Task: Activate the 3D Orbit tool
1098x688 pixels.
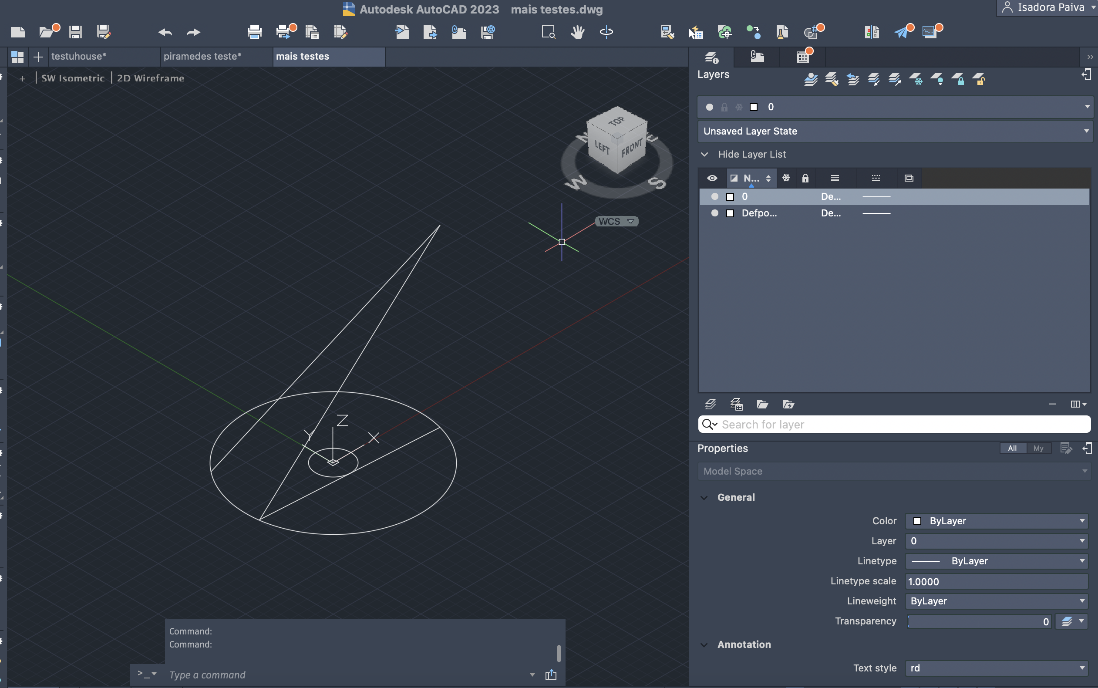Action: click(606, 32)
